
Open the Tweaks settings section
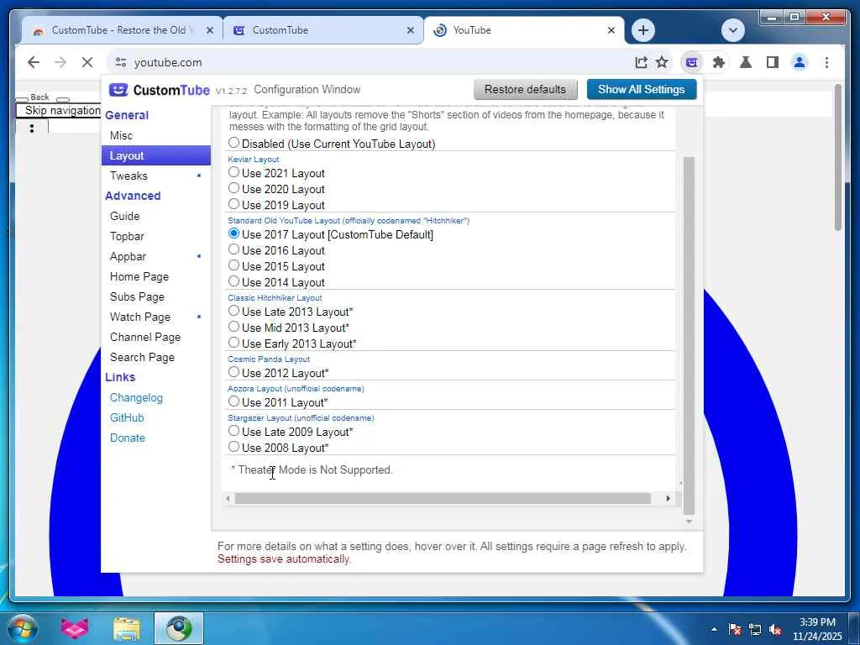[155, 176]
